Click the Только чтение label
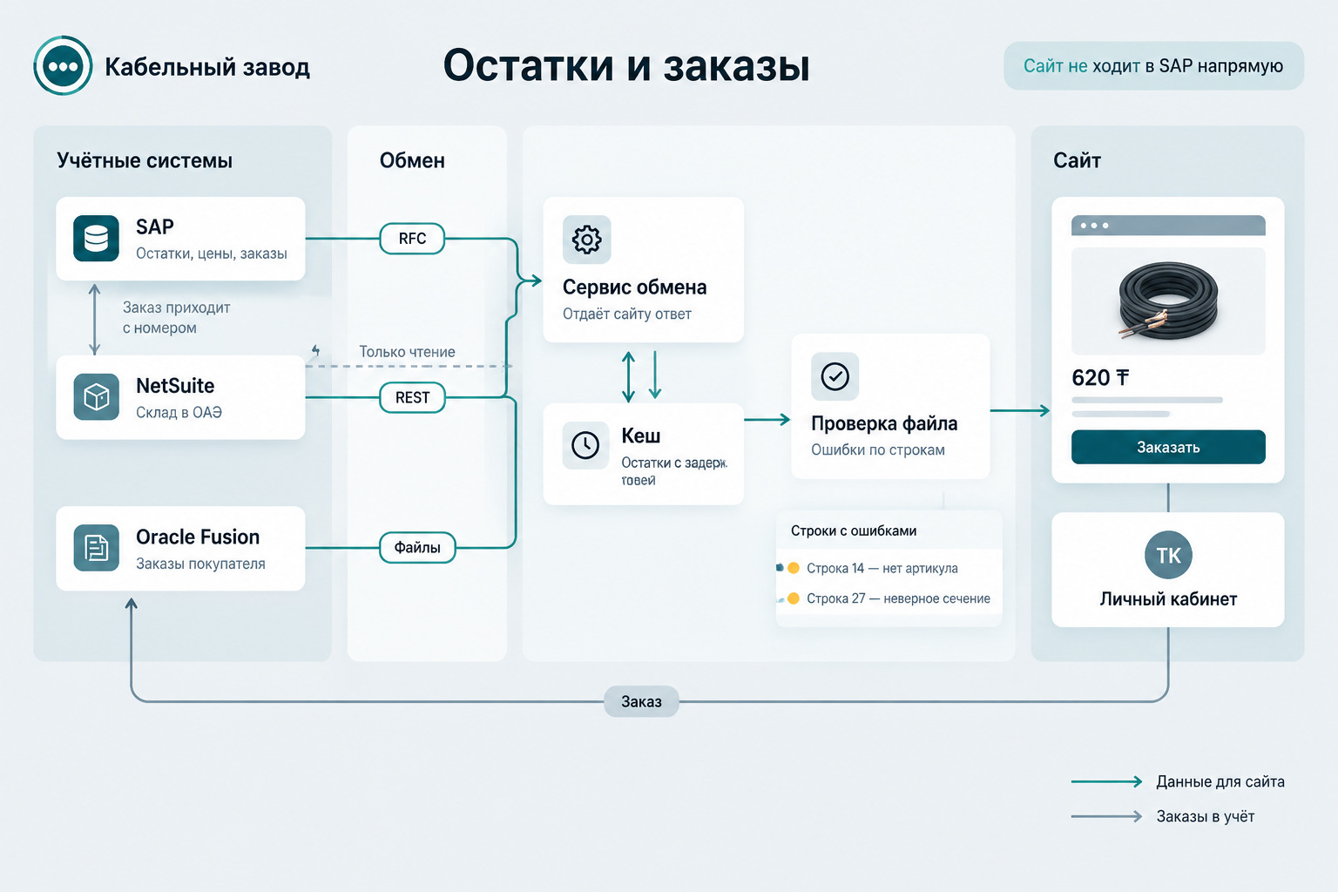 [407, 351]
